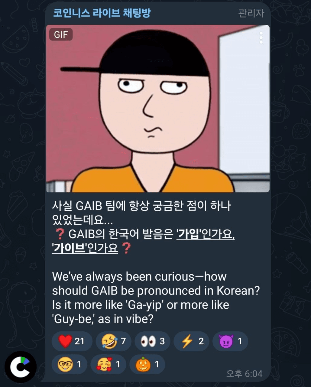
Task: Add the lightning bolt reaction
Action: tap(191, 341)
